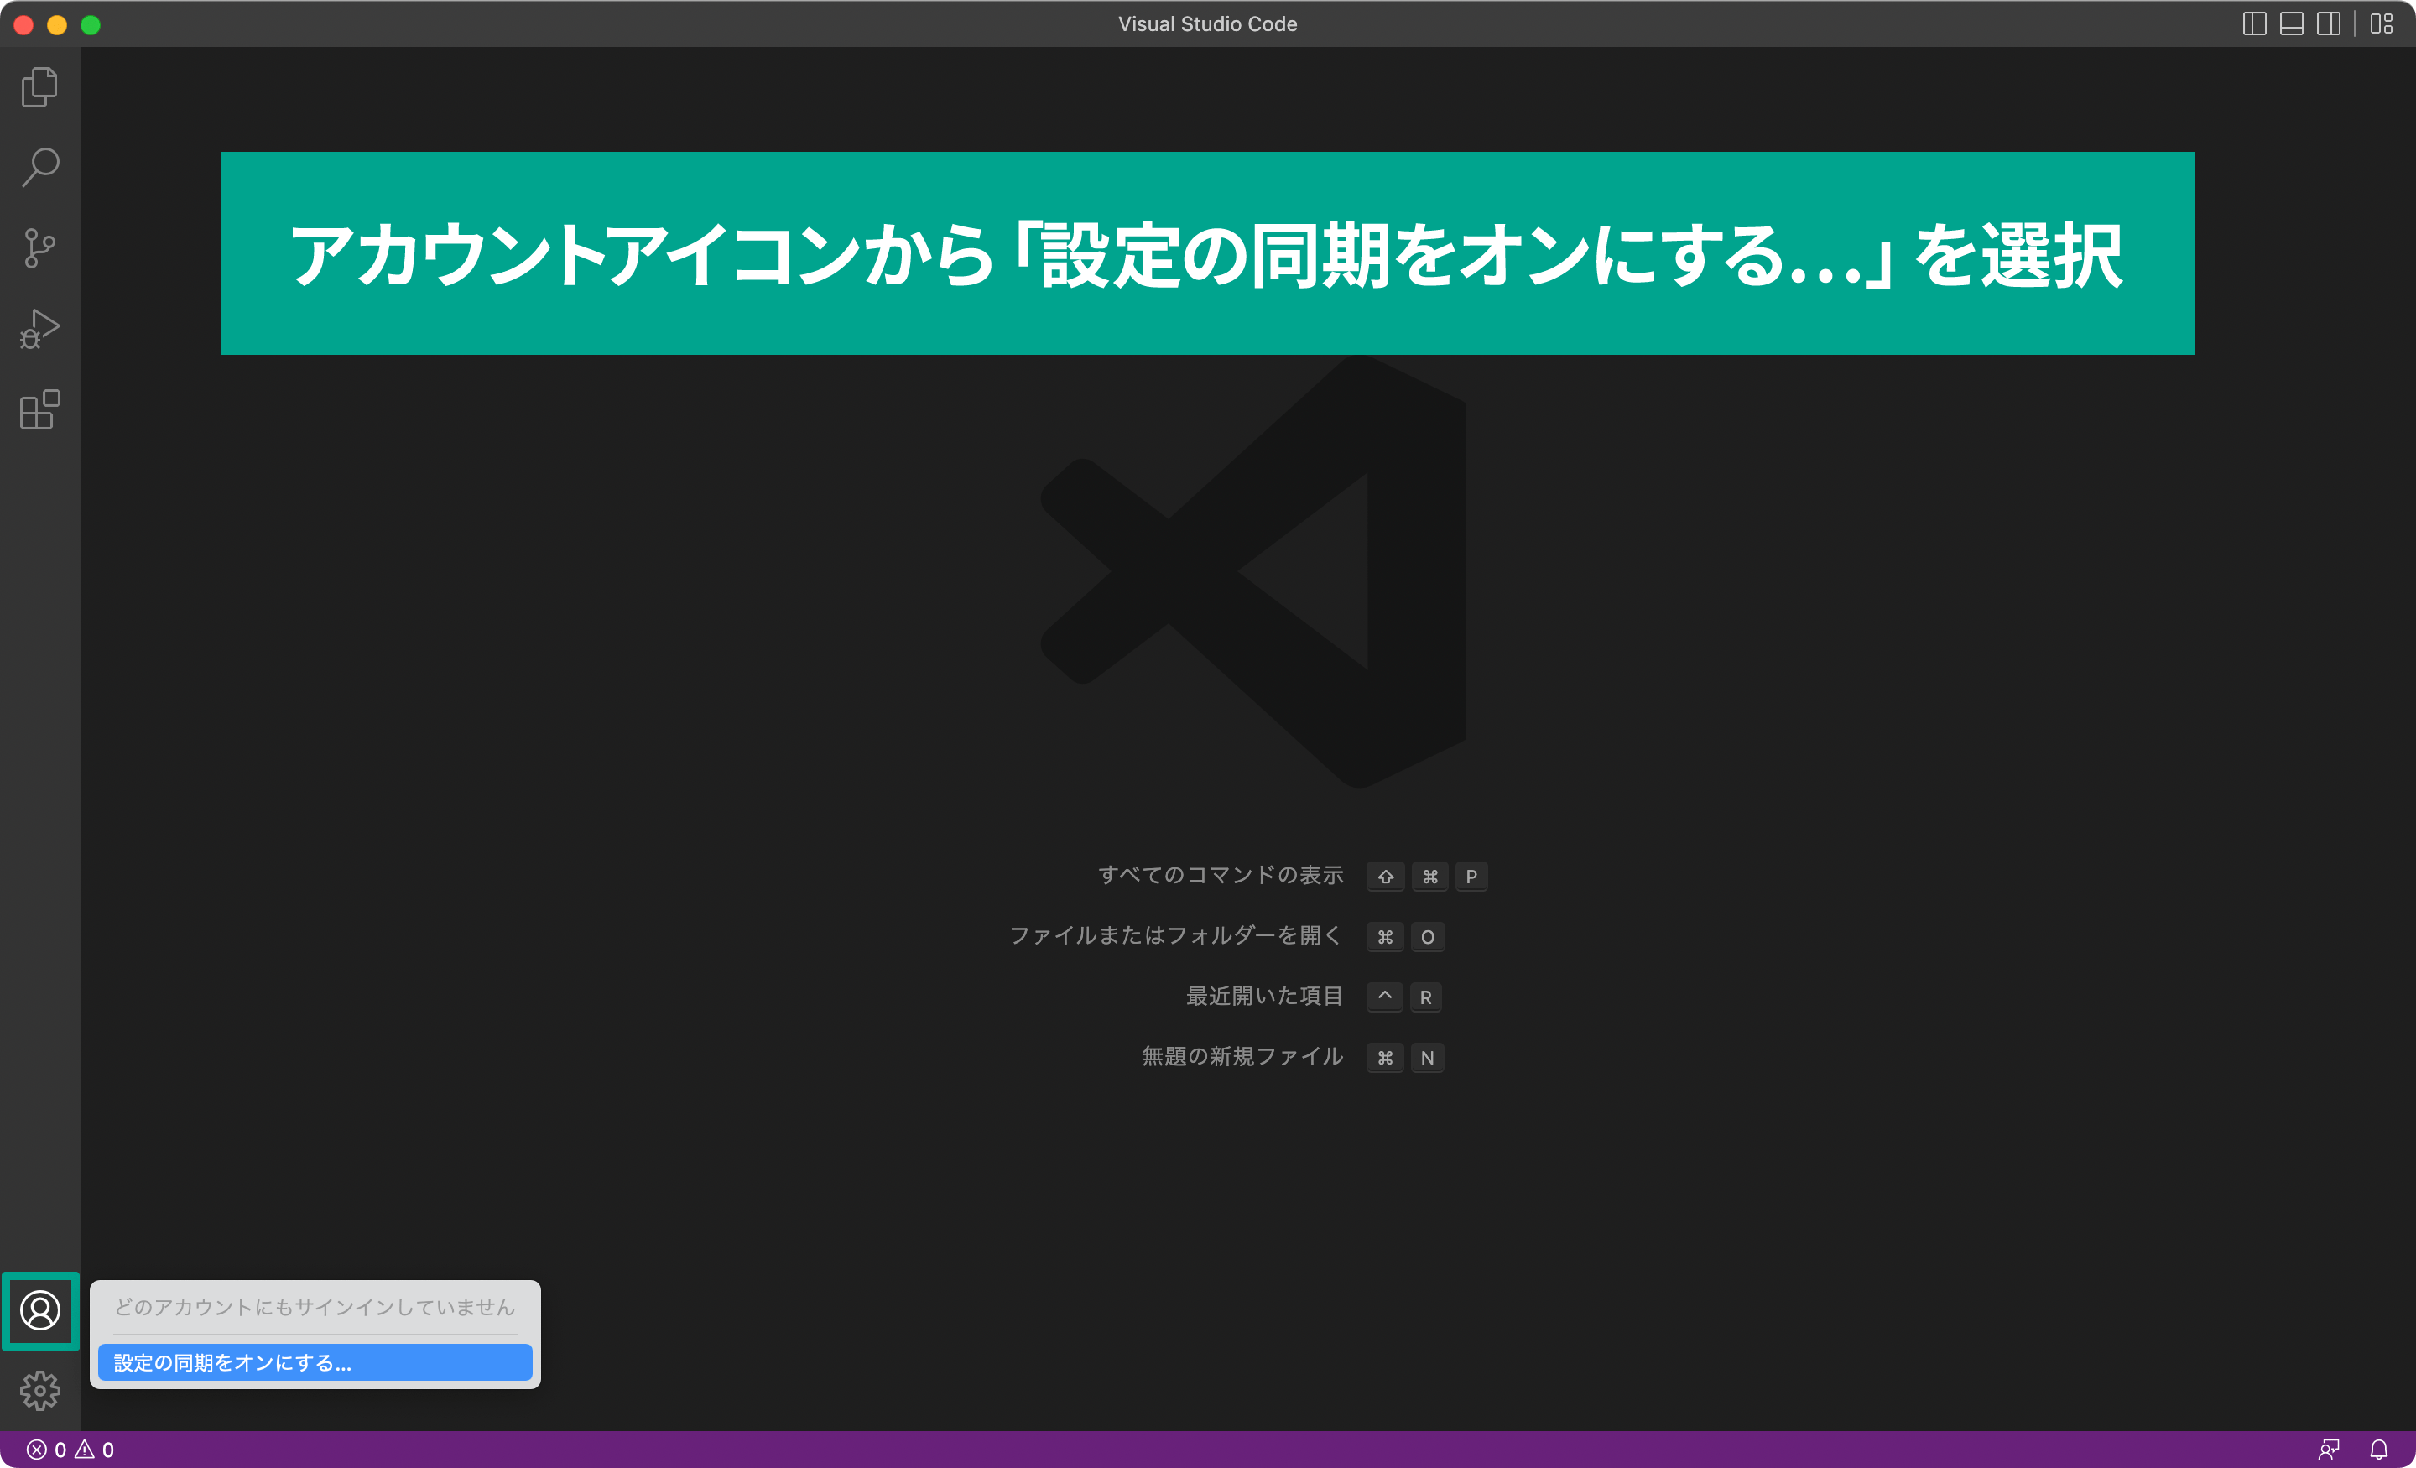Open the Source Control view

(x=39, y=248)
